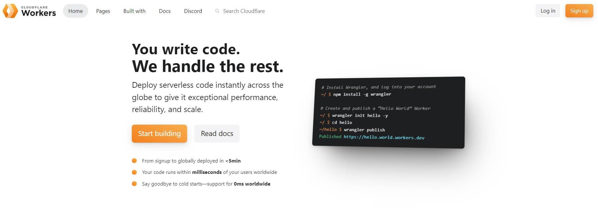Click the orange hexagon beside '<5min' bullet
The image size is (598, 219).
(134, 161)
